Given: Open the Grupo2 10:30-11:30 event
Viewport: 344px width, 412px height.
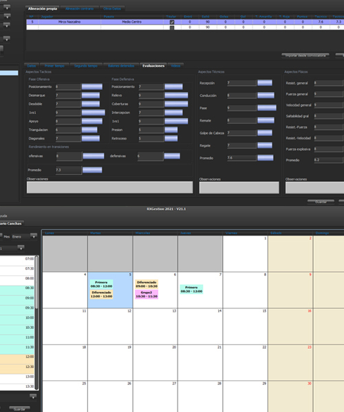Looking at the screenshot, I should tap(147, 295).
